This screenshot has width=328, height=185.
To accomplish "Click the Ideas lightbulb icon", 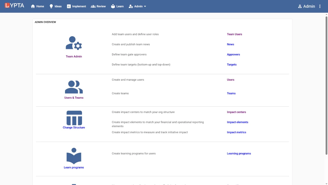I will click(51, 6).
